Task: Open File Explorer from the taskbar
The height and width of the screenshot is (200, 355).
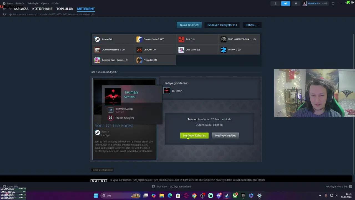Action: click(x=162, y=196)
